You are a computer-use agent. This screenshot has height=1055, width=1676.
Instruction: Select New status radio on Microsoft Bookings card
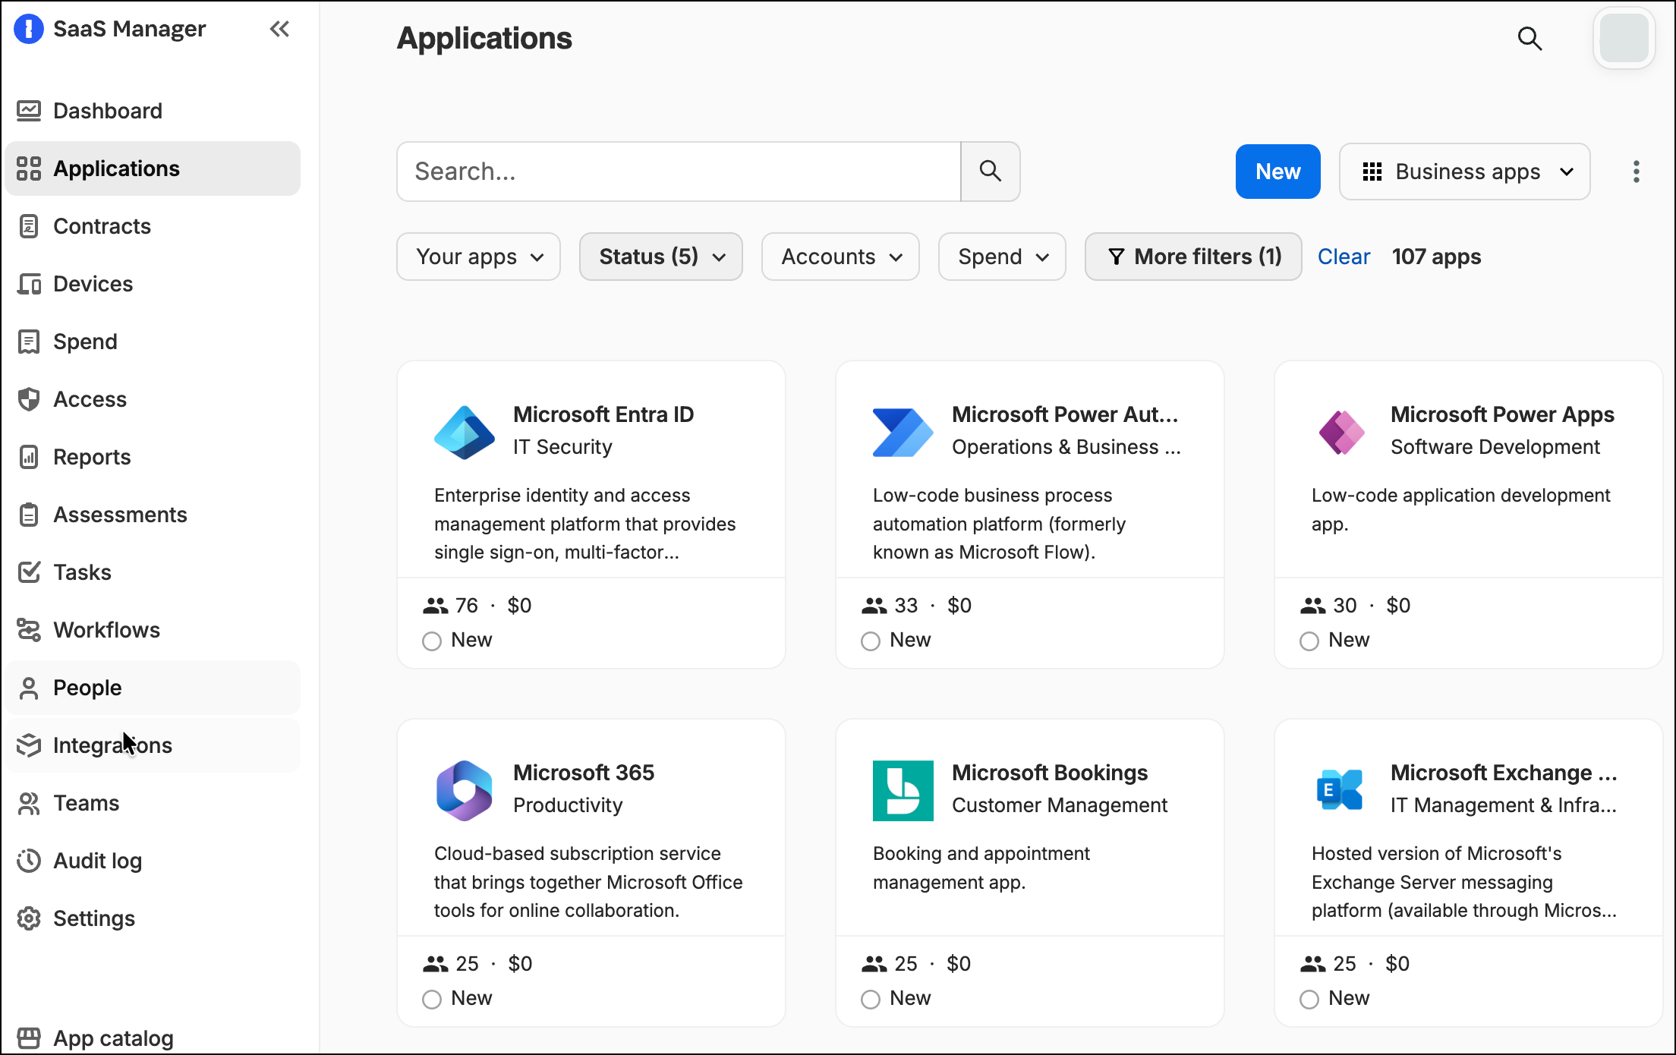point(871,1000)
